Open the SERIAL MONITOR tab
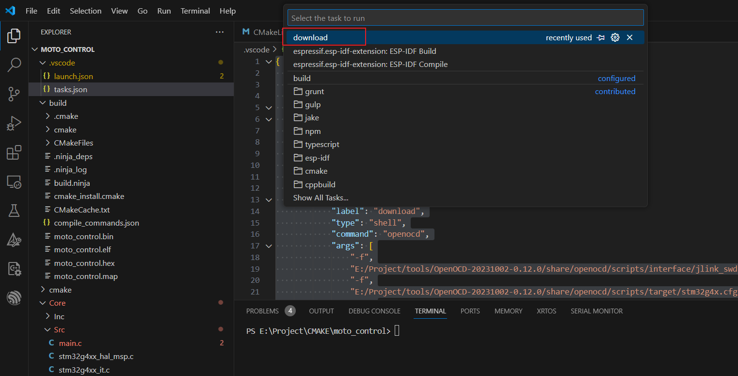 click(596, 311)
